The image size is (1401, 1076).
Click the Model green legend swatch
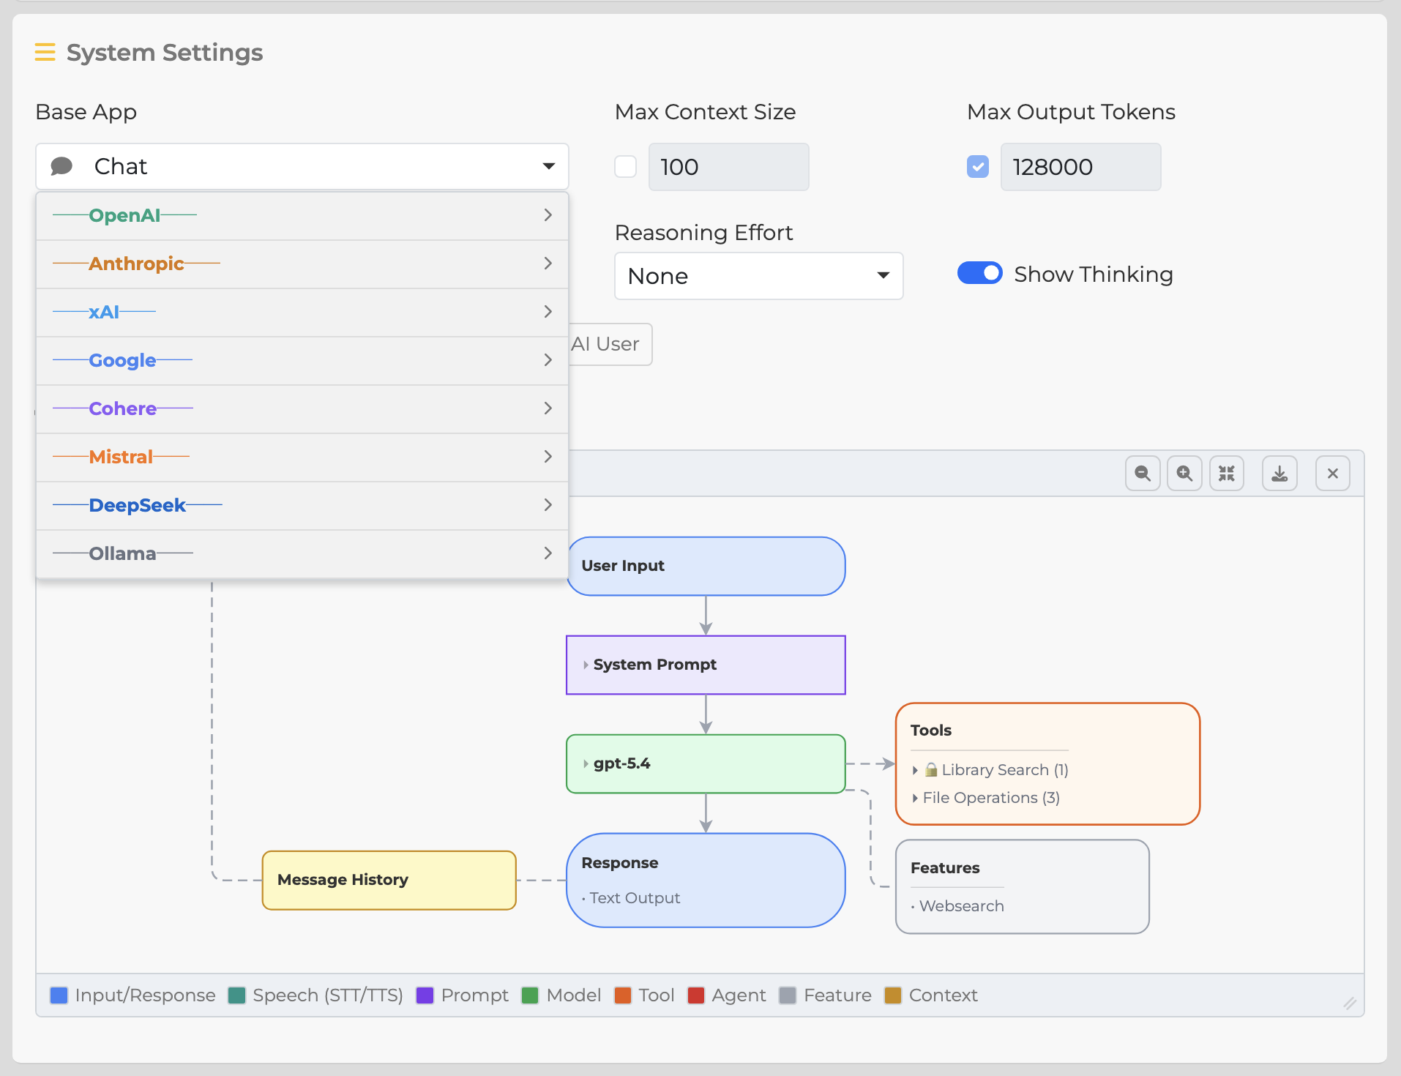(x=530, y=995)
